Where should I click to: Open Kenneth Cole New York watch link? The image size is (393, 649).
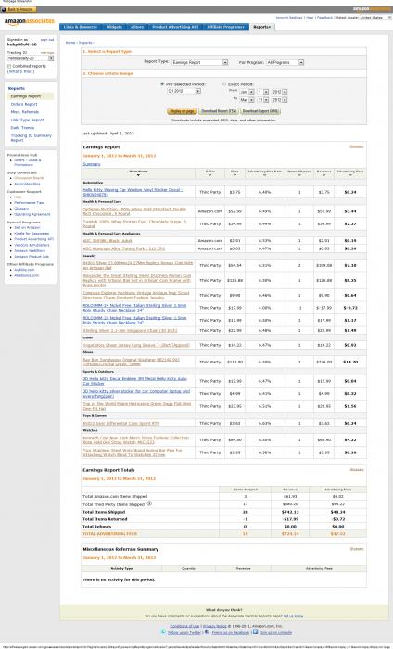coord(135,439)
